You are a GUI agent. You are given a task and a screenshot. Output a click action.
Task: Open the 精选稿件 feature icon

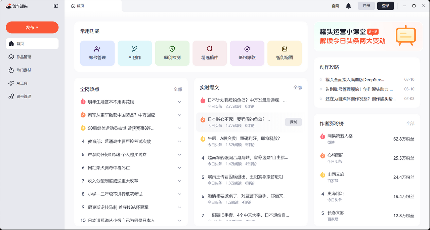[x=210, y=53]
